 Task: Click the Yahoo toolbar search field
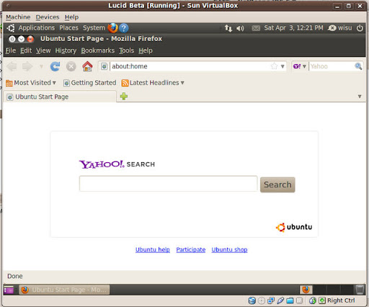click(x=332, y=66)
